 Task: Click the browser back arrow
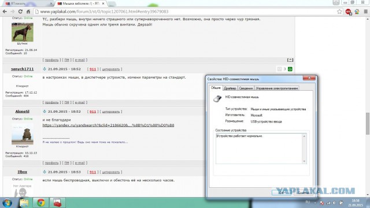coord(5,12)
